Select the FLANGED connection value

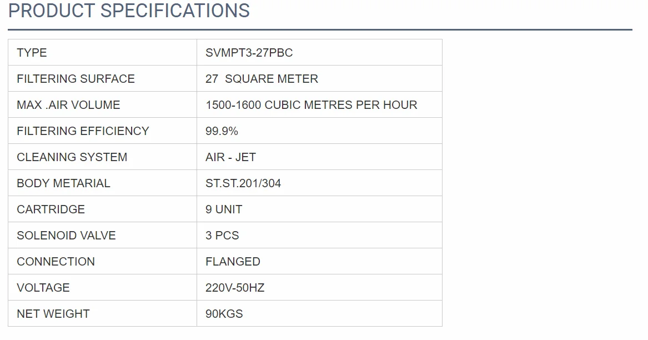(x=233, y=262)
